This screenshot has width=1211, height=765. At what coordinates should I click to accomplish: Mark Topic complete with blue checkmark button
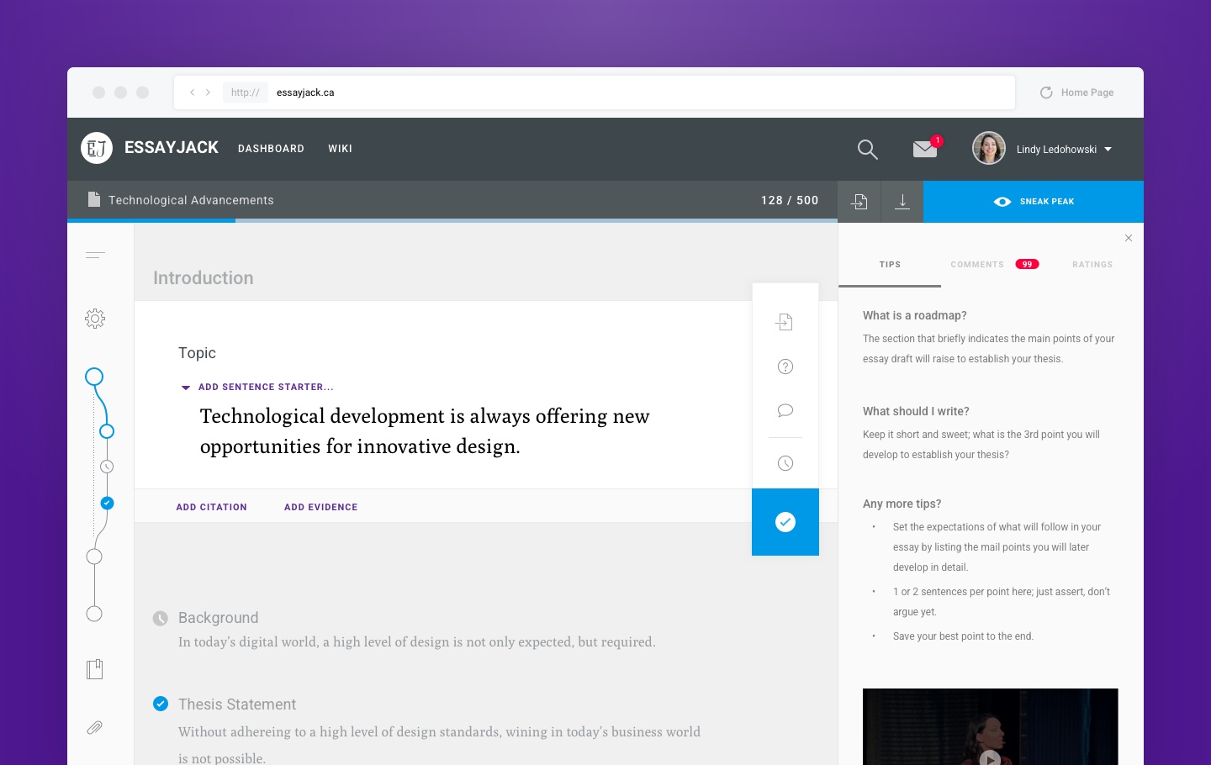pos(785,522)
